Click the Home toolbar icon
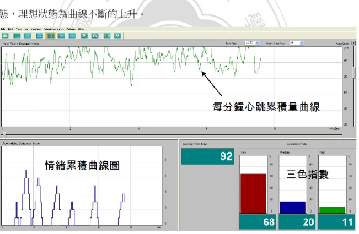Viewport: 359px width, 234px height. tap(5, 36)
